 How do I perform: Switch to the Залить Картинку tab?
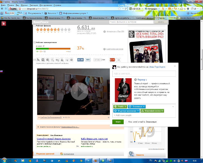188,18
